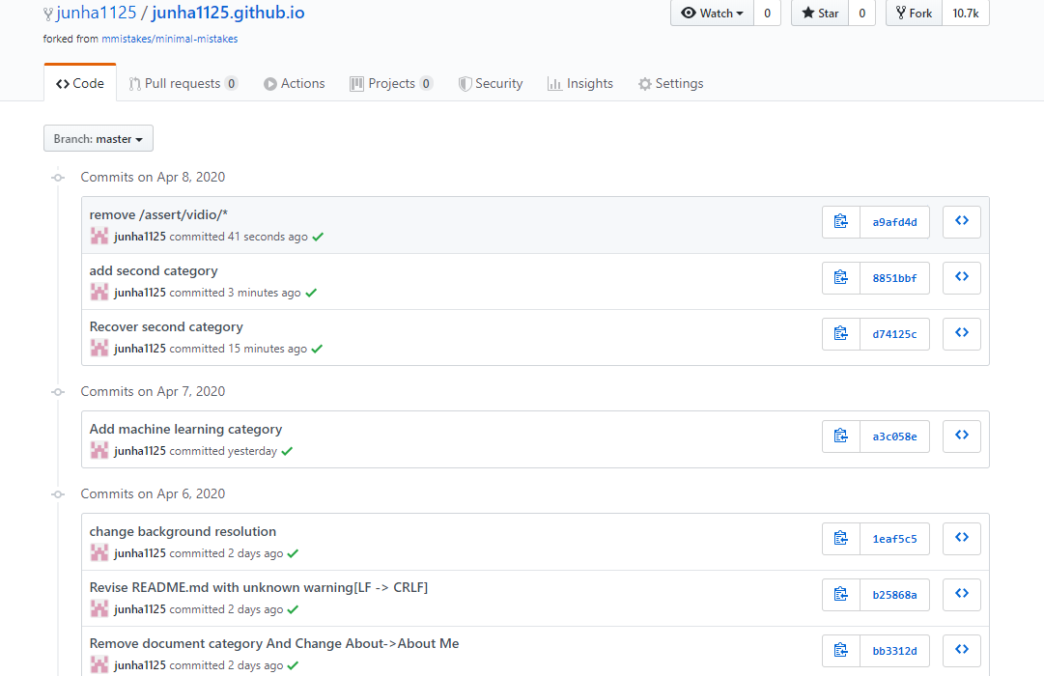Open the Settings tab

[670, 83]
